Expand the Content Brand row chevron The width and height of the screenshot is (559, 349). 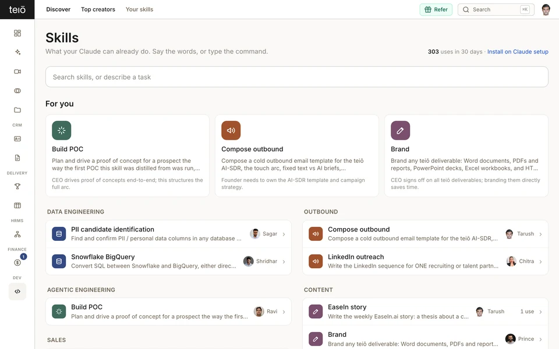[540, 339]
